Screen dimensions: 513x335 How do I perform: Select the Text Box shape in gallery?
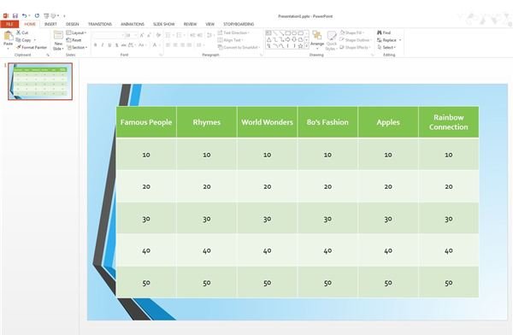(x=268, y=33)
